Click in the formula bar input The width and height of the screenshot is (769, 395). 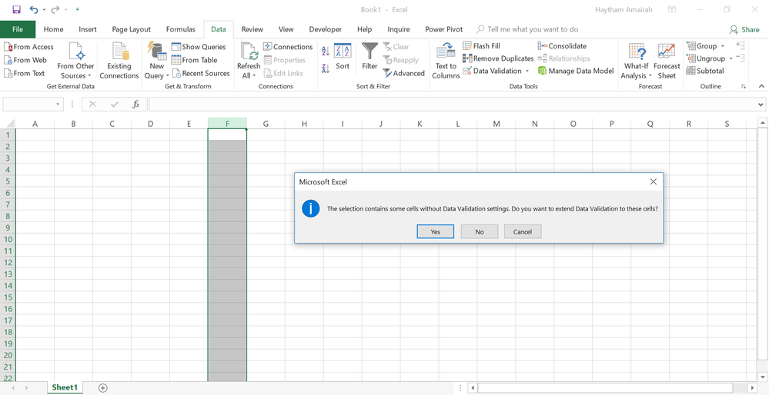pos(452,105)
